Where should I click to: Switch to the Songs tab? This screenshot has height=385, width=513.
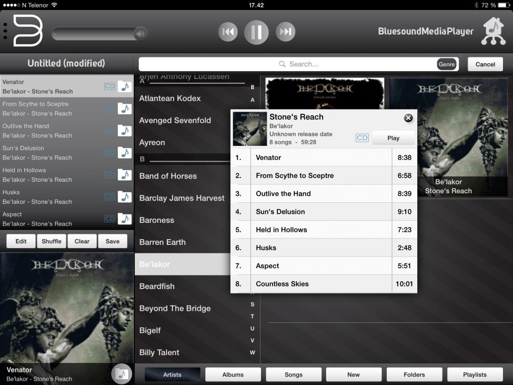point(294,374)
